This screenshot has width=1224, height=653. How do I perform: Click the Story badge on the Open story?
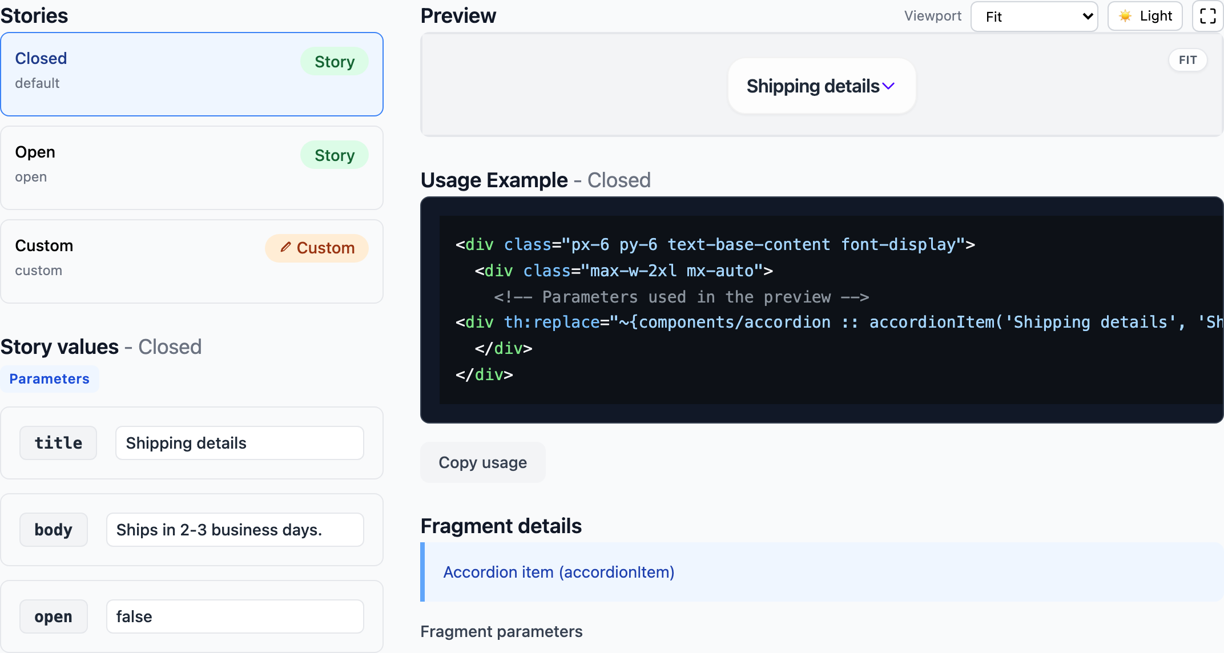pyautogui.click(x=334, y=155)
